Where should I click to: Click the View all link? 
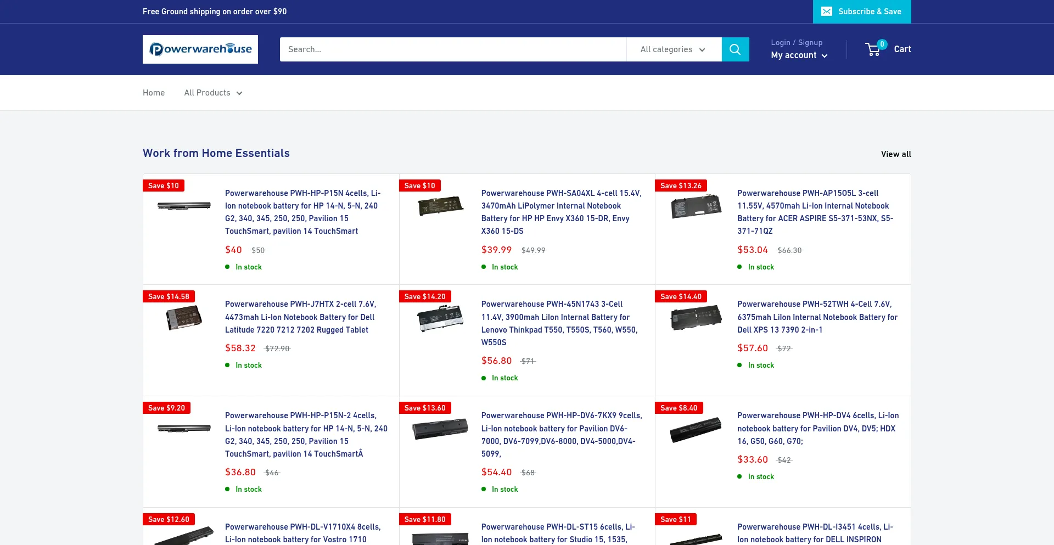(x=896, y=154)
